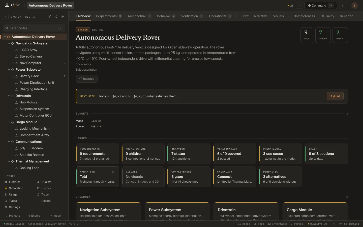Click the branch icon in System Tree header

pos(49,17)
